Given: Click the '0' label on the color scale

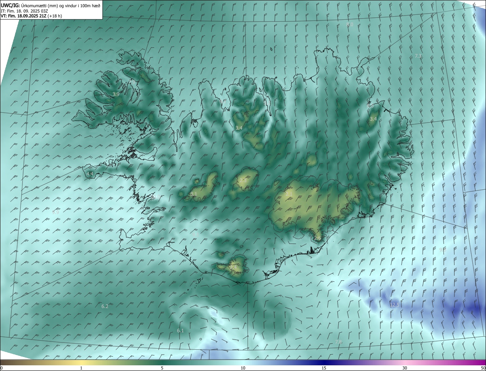Looking at the screenshot, I should pyautogui.click(x=2, y=368).
